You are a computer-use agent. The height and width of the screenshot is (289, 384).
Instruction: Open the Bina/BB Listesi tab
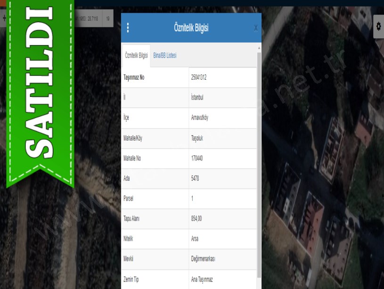tap(165, 56)
